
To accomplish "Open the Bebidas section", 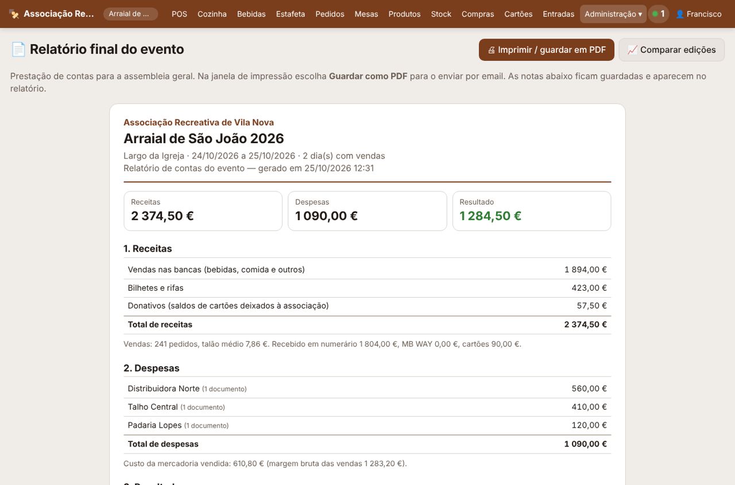I will [251, 14].
